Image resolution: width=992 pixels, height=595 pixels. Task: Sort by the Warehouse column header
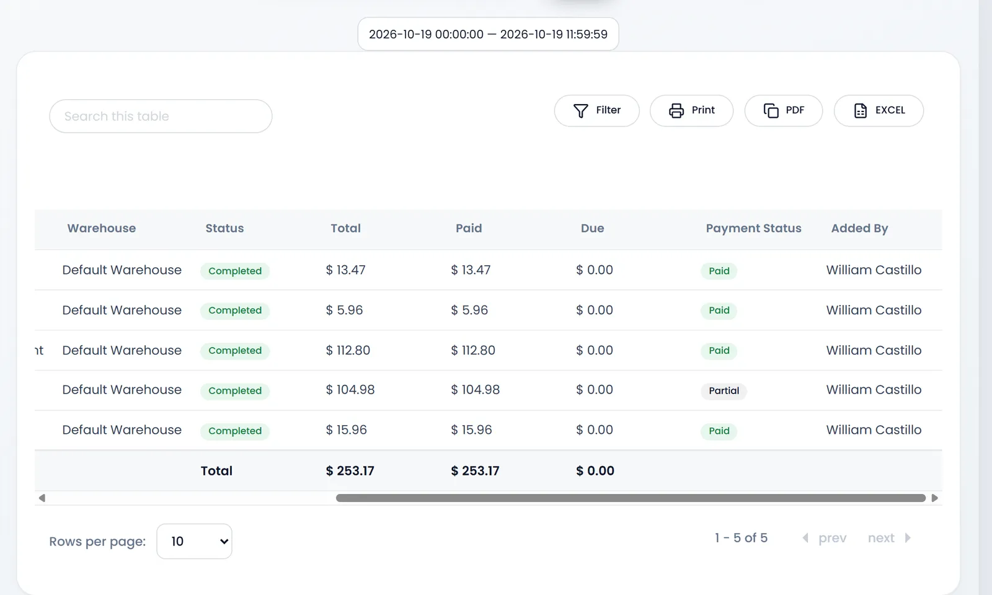[x=102, y=228]
